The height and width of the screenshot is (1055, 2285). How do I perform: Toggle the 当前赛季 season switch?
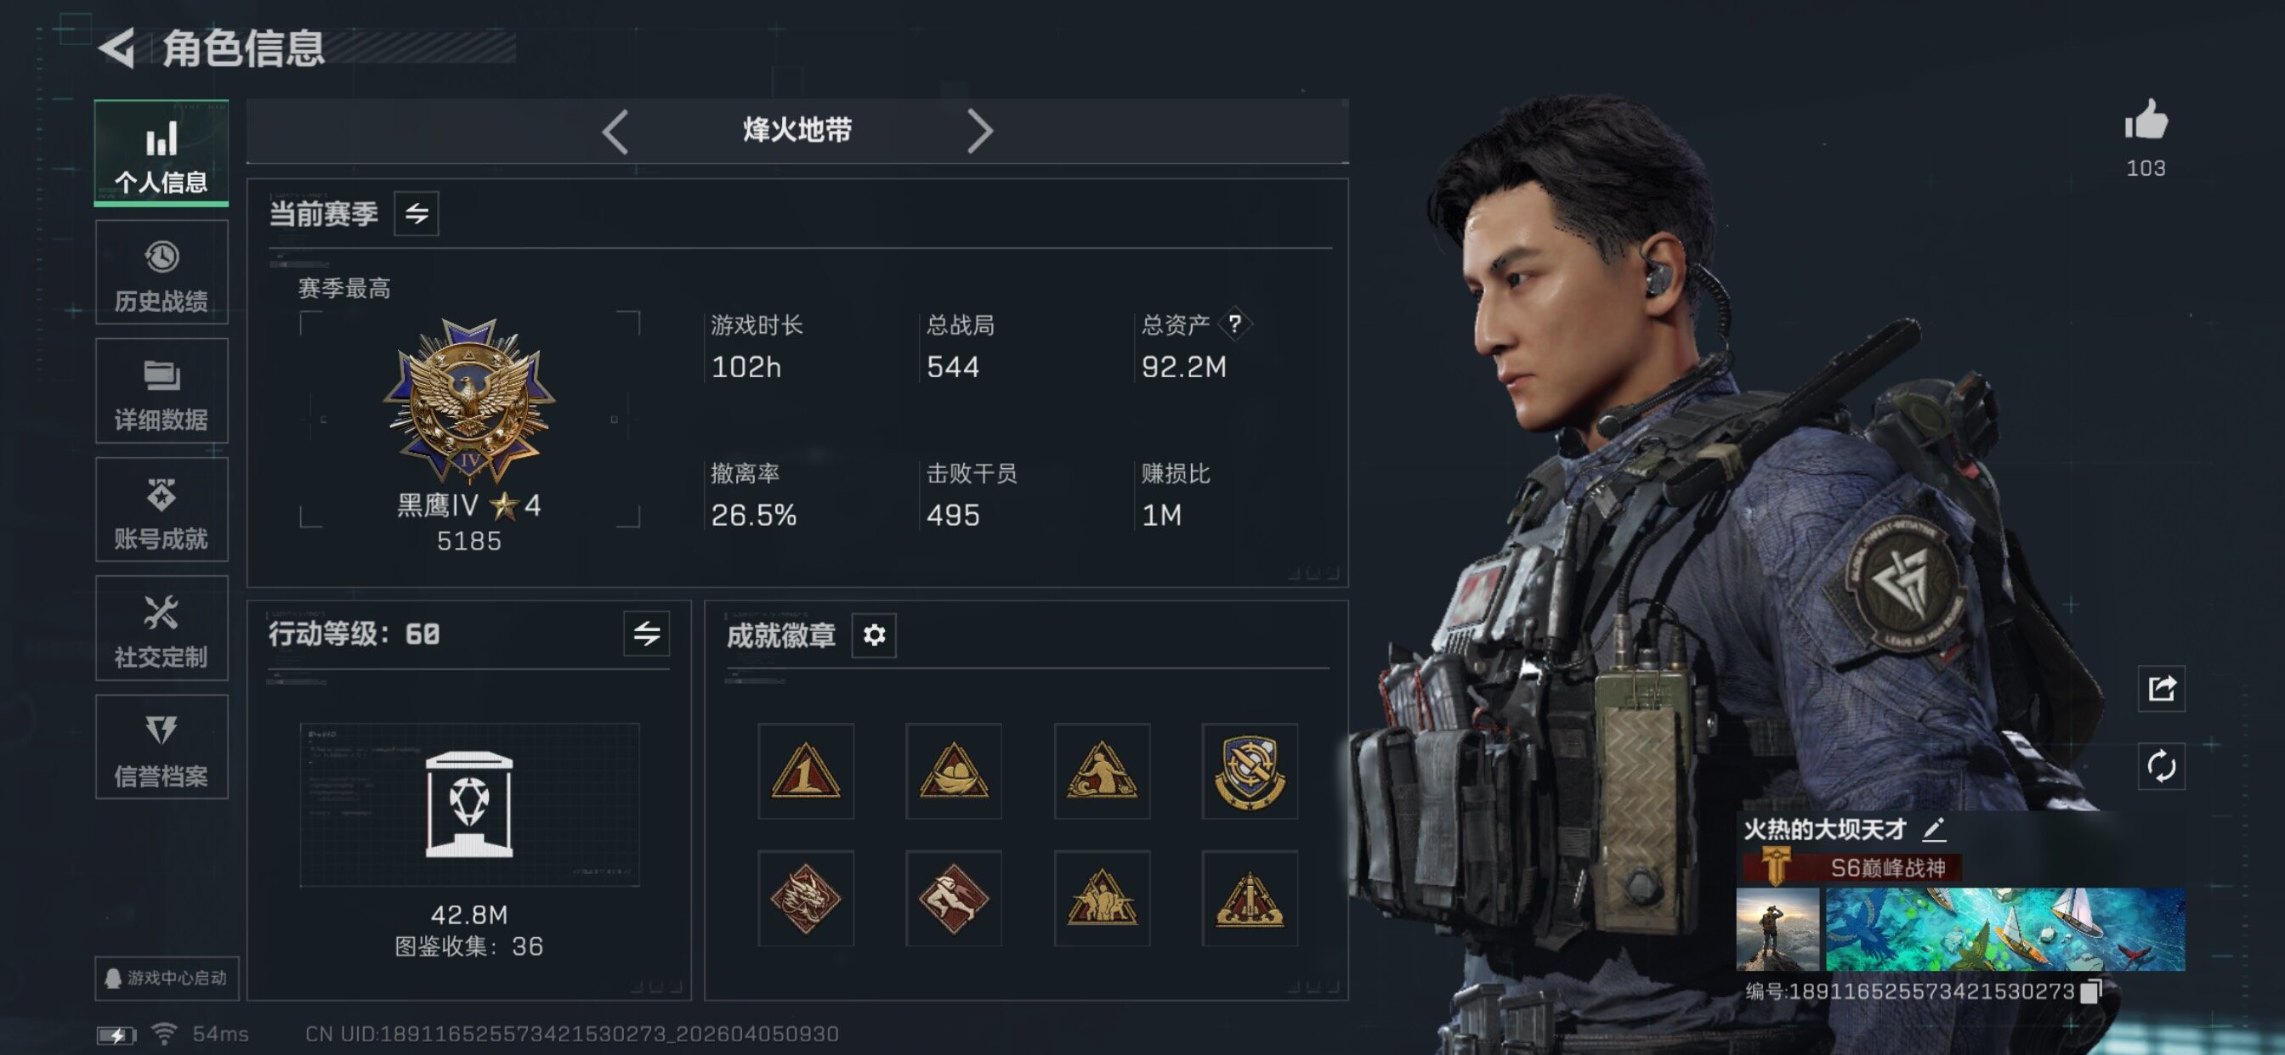coord(416,214)
